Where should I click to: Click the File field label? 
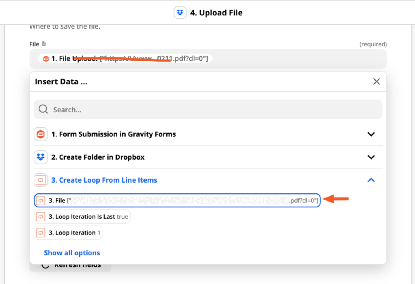pos(34,44)
